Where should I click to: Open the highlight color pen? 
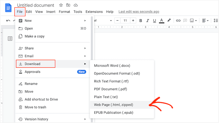pos(169,20)
